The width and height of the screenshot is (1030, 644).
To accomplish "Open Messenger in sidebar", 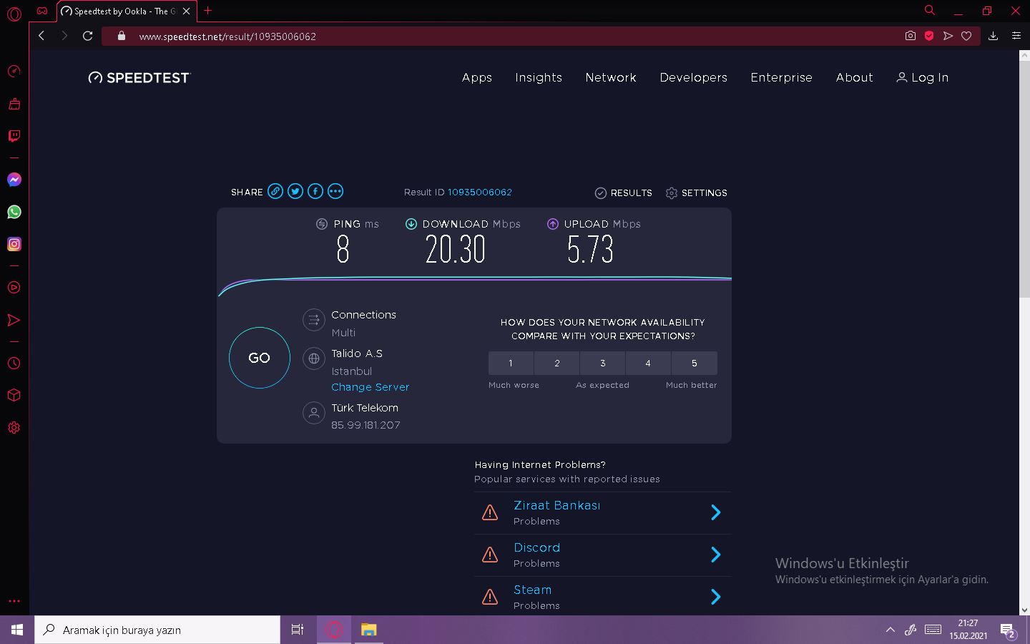I will click(x=14, y=180).
